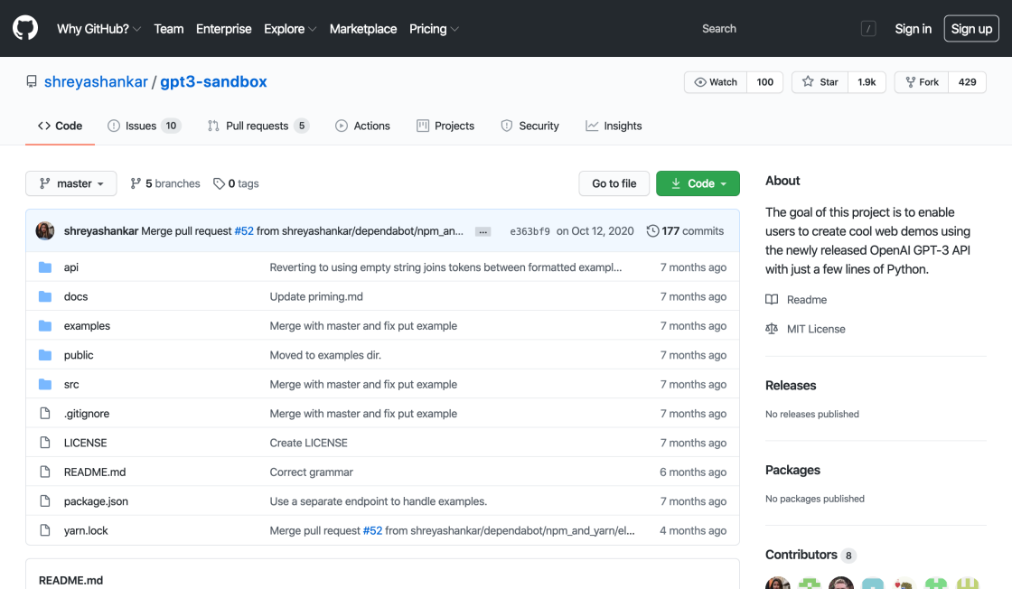Focus the Search input field

click(788, 28)
